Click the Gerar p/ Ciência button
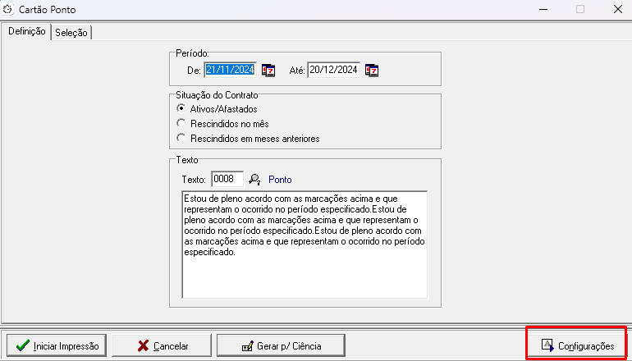This screenshot has height=361, width=632. (281, 345)
